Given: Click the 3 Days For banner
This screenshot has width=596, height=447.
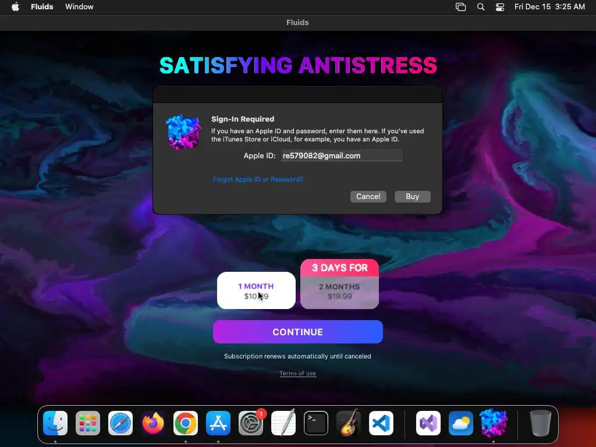Looking at the screenshot, I should click(x=339, y=268).
